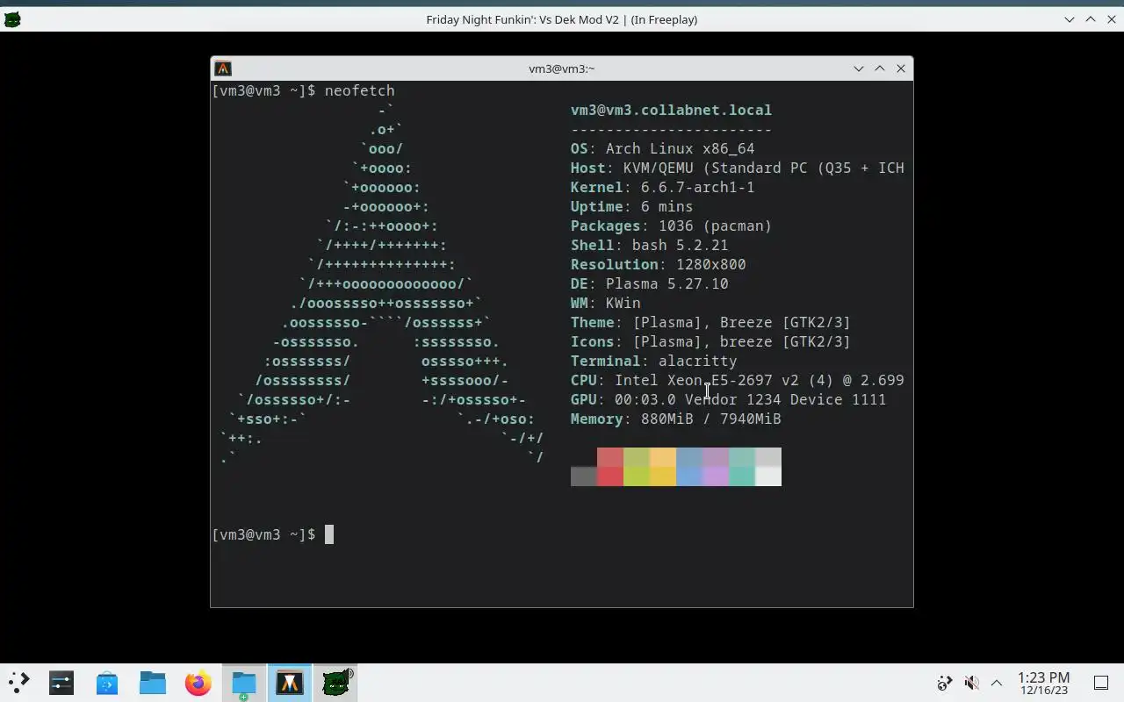
Task: Click the 'DE: Plasma 5.27.10' line
Action: tap(649, 283)
